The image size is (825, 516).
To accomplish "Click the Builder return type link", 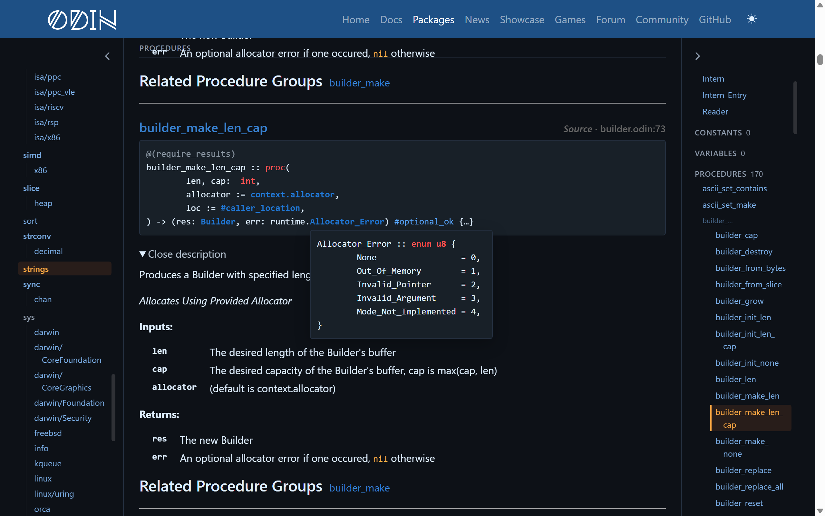I will click(218, 222).
